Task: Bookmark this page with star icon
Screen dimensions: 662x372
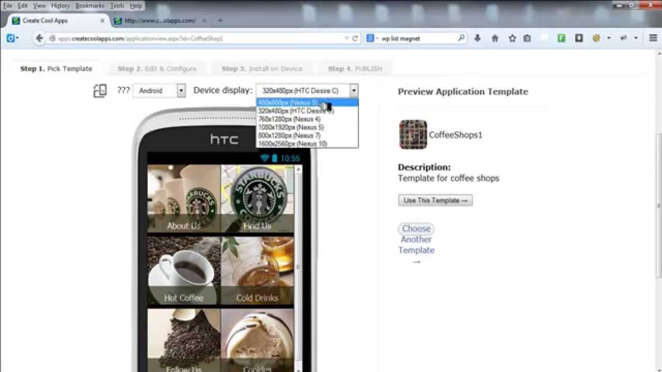Action: 512,38
